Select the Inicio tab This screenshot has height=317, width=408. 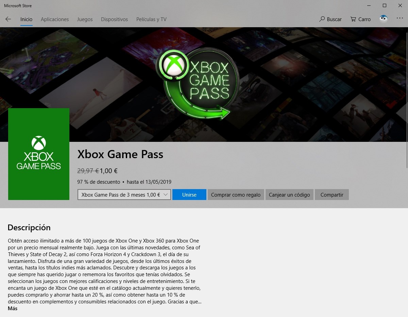point(26,19)
